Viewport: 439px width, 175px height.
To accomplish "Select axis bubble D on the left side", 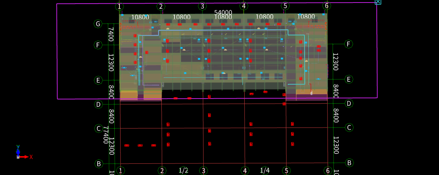I will [x=98, y=104].
